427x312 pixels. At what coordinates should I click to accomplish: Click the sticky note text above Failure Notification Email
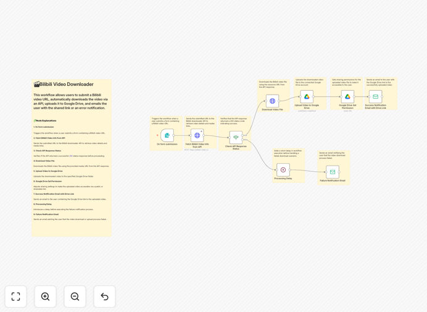point(332,156)
